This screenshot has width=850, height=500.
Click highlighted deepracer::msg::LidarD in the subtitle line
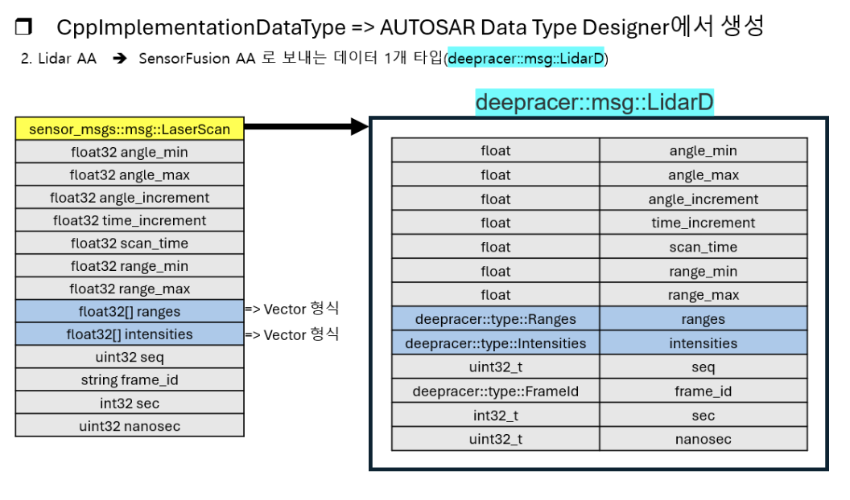(526, 59)
